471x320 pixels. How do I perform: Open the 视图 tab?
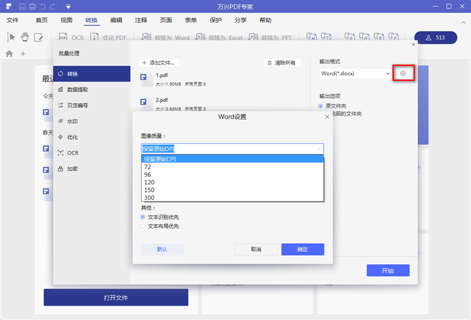66,20
